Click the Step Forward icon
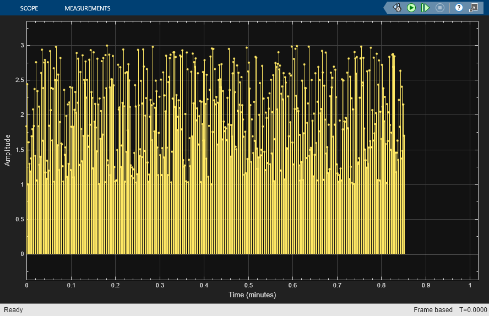The image size is (489, 316). coord(425,8)
